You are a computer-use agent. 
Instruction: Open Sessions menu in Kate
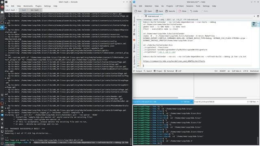pyautogui.click(x=190, y=6)
